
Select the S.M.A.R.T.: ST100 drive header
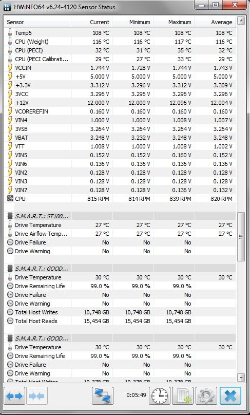pos(120,216)
